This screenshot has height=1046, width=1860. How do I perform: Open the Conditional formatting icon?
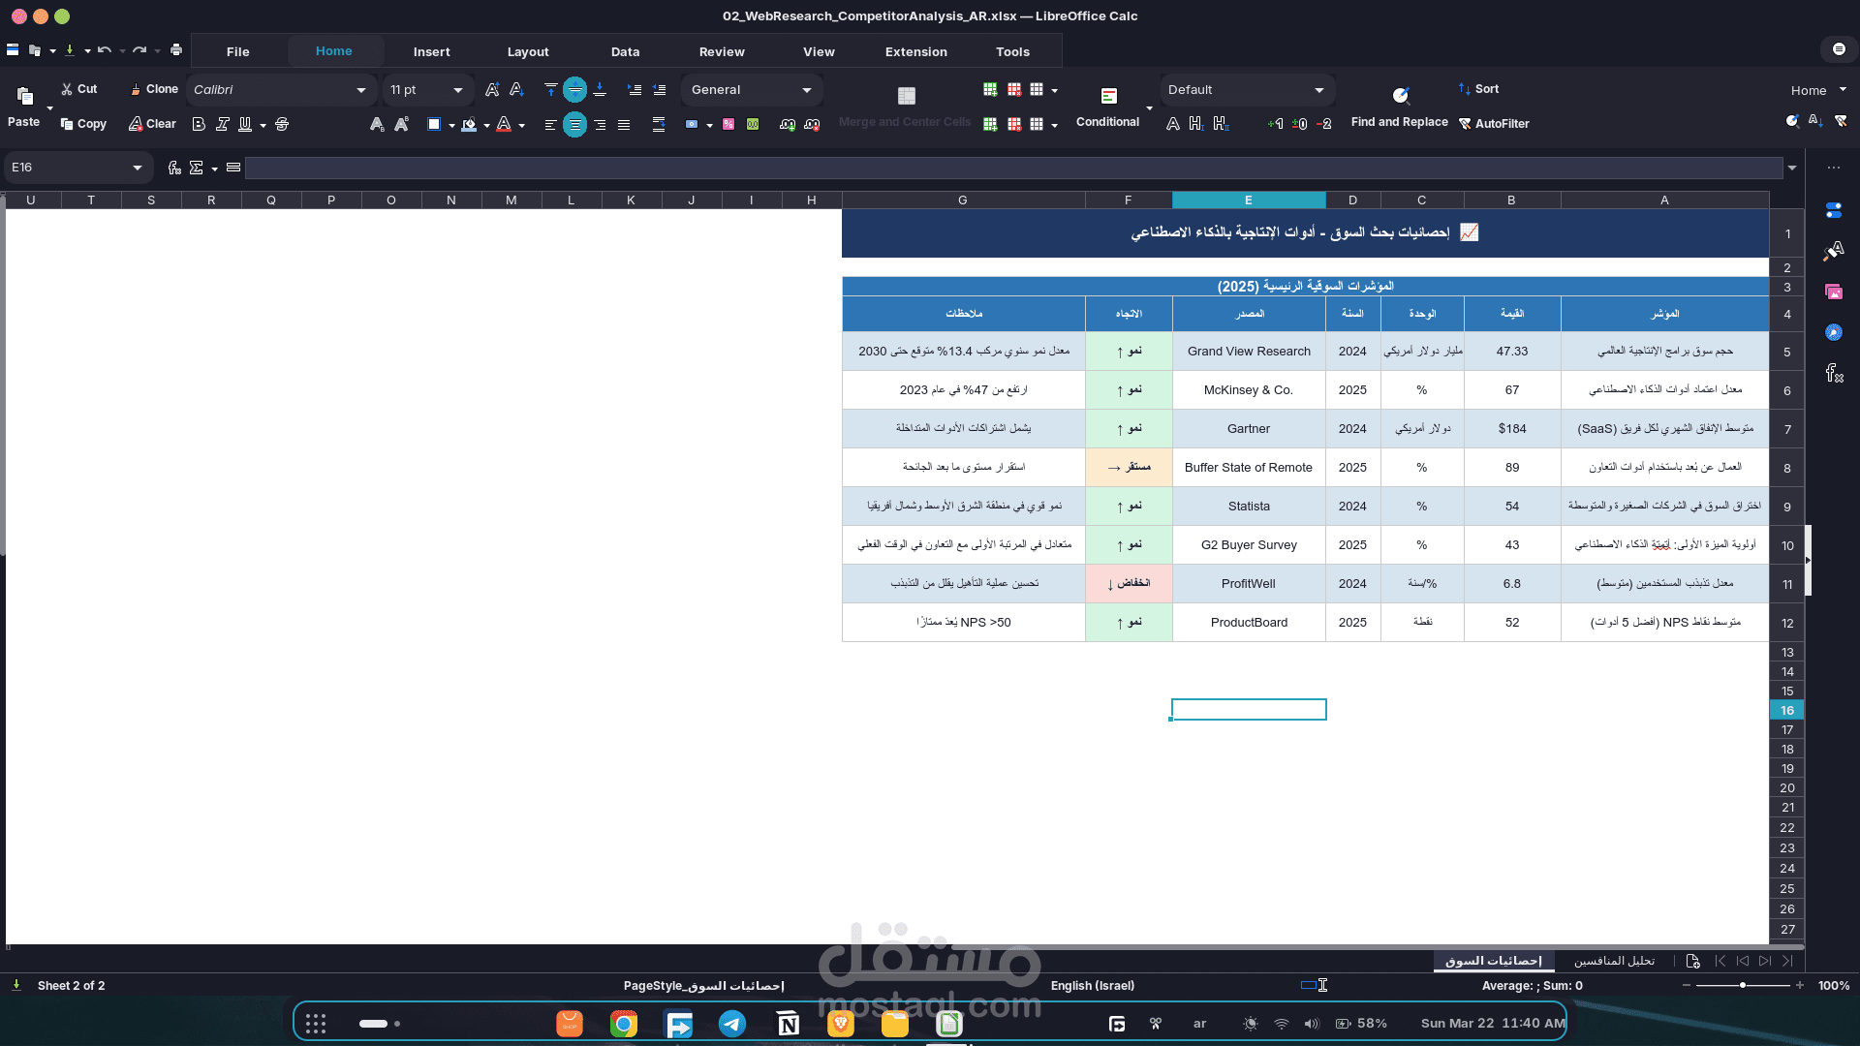pos(1109,96)
